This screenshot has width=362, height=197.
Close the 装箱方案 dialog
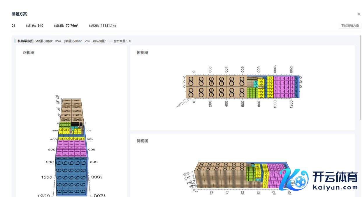point(359,14)
